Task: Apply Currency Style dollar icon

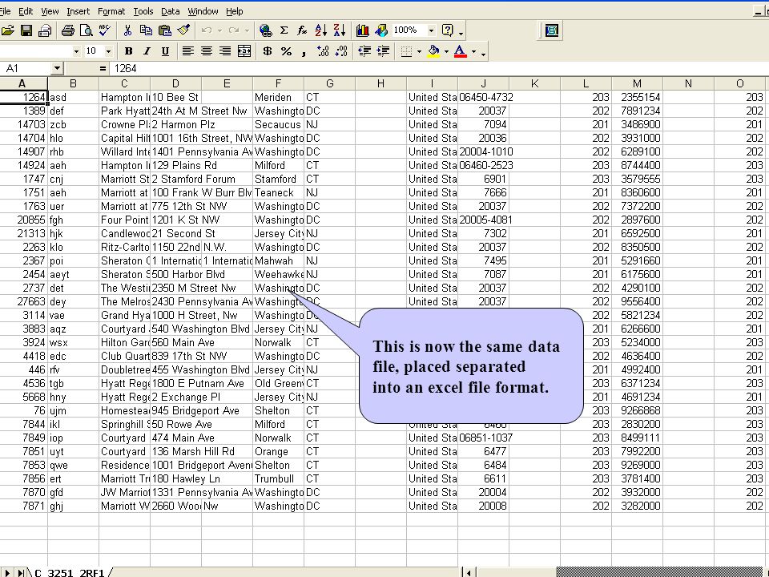Action: click(x=268, y=51)
